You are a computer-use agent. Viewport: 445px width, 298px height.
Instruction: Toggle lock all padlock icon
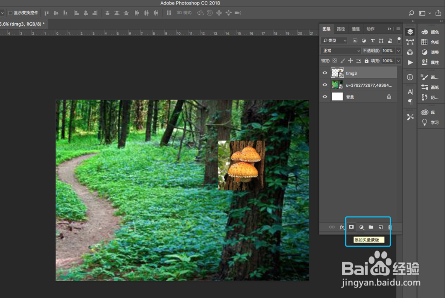coord(366,60)
